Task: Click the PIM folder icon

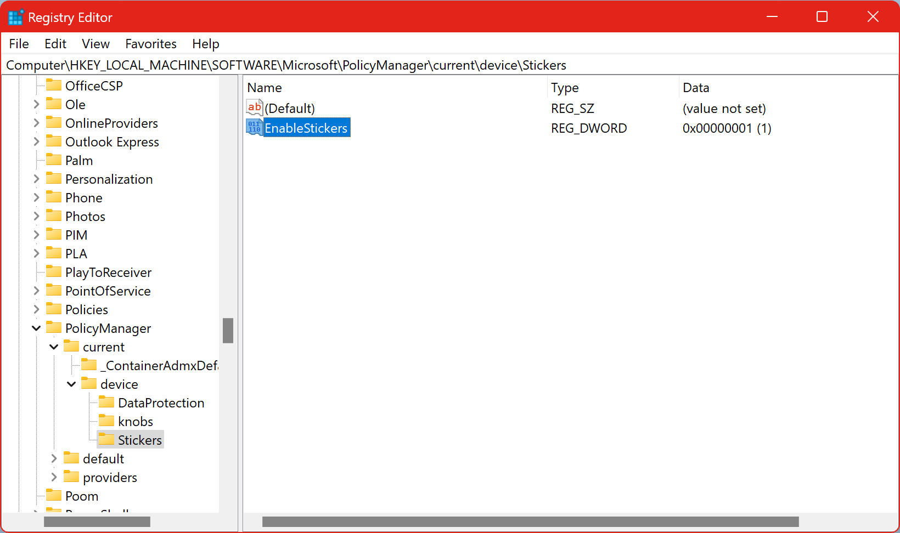Action: click(54, 234)
